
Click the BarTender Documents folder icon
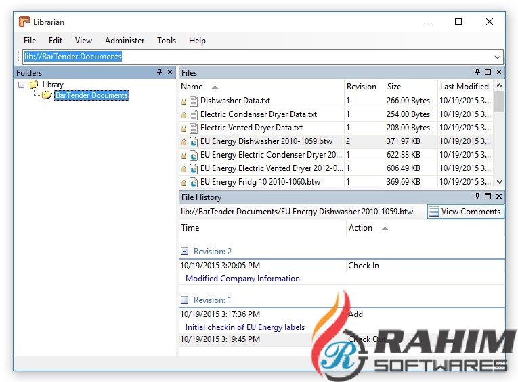click(46, 95)
